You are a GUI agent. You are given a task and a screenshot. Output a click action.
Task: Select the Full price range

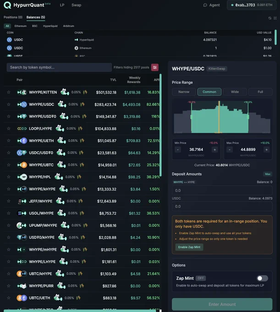click(x=260, y=92)
